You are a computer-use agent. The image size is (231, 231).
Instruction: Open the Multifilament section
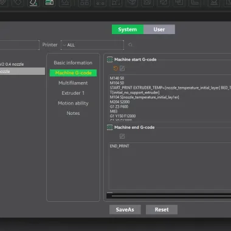73,83
